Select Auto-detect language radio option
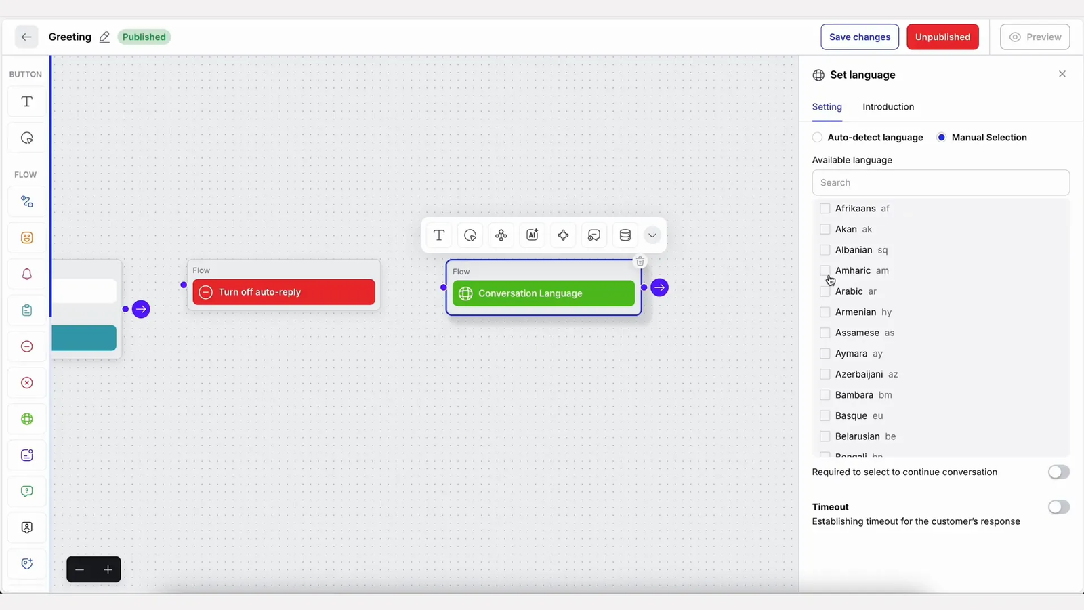The image size is (1084, 610). click(x=818, y=138)
